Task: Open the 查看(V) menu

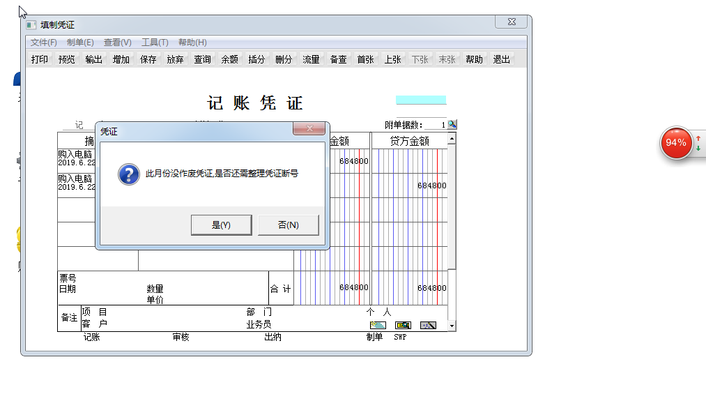Action: 118,43
